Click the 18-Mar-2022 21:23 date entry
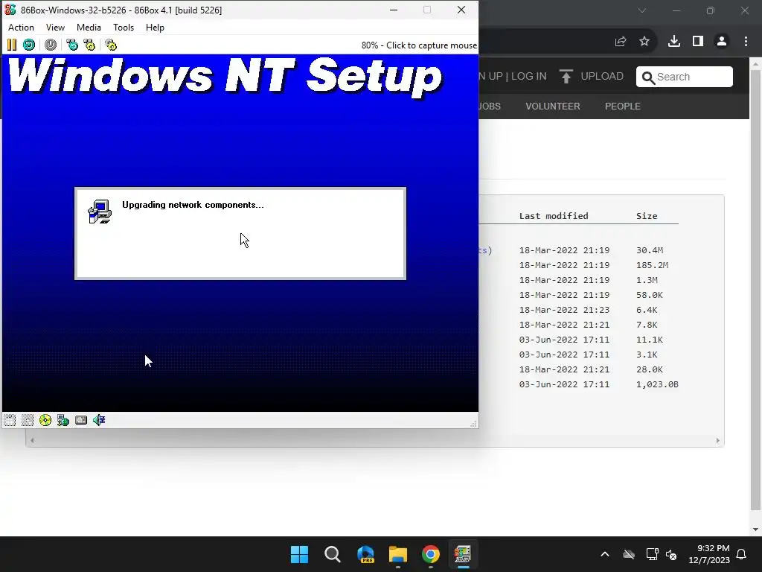Screen dimensions: 762x572 (x=564, y=310)
